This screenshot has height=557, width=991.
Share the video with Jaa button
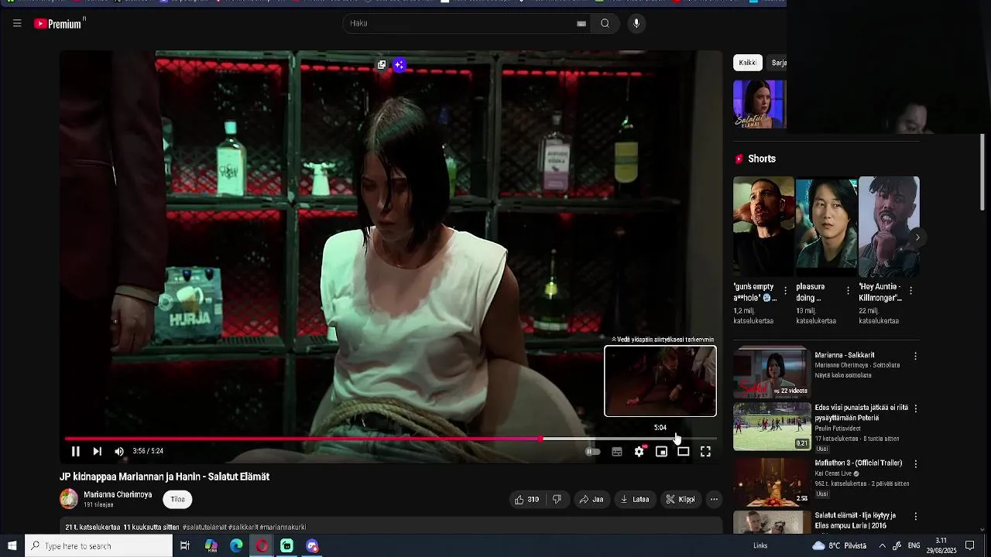592,500
